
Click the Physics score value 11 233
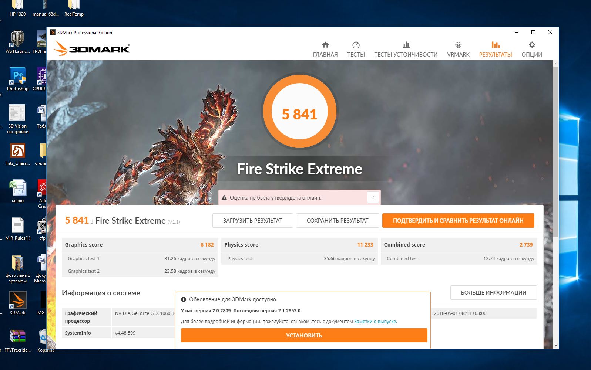365,245
